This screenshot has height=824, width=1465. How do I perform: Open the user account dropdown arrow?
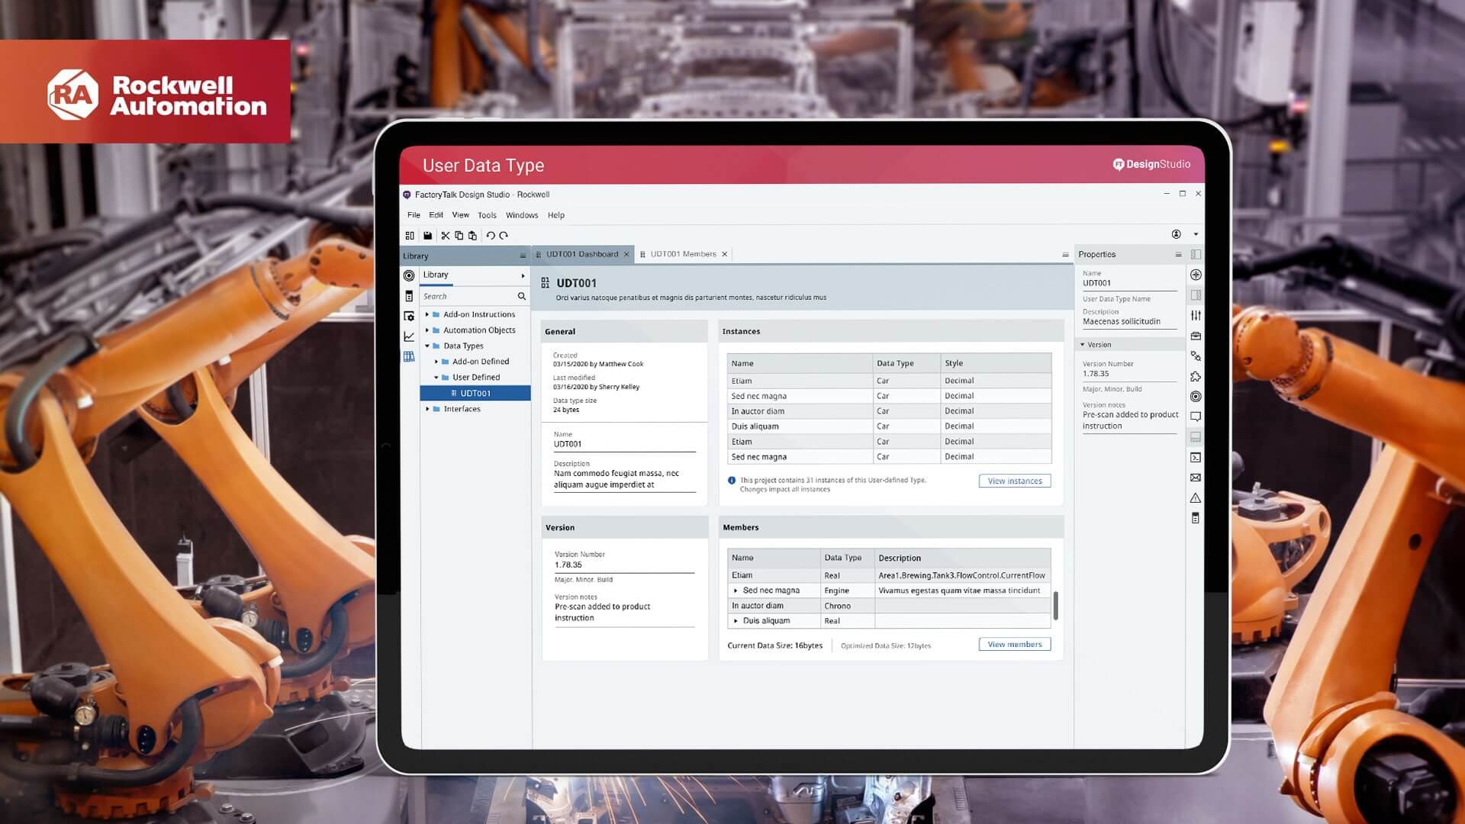click(x=1196, y=234)
